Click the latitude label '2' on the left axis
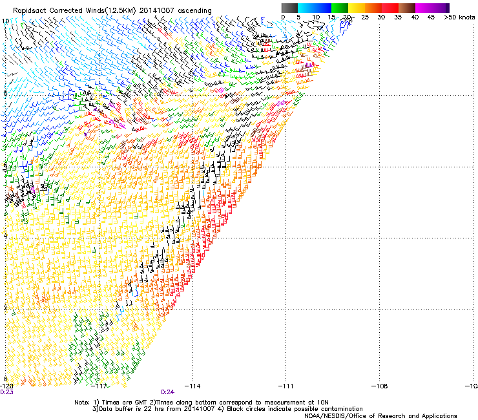The height and width of the screenshot is (420, 478). click(x=5, y=308)
